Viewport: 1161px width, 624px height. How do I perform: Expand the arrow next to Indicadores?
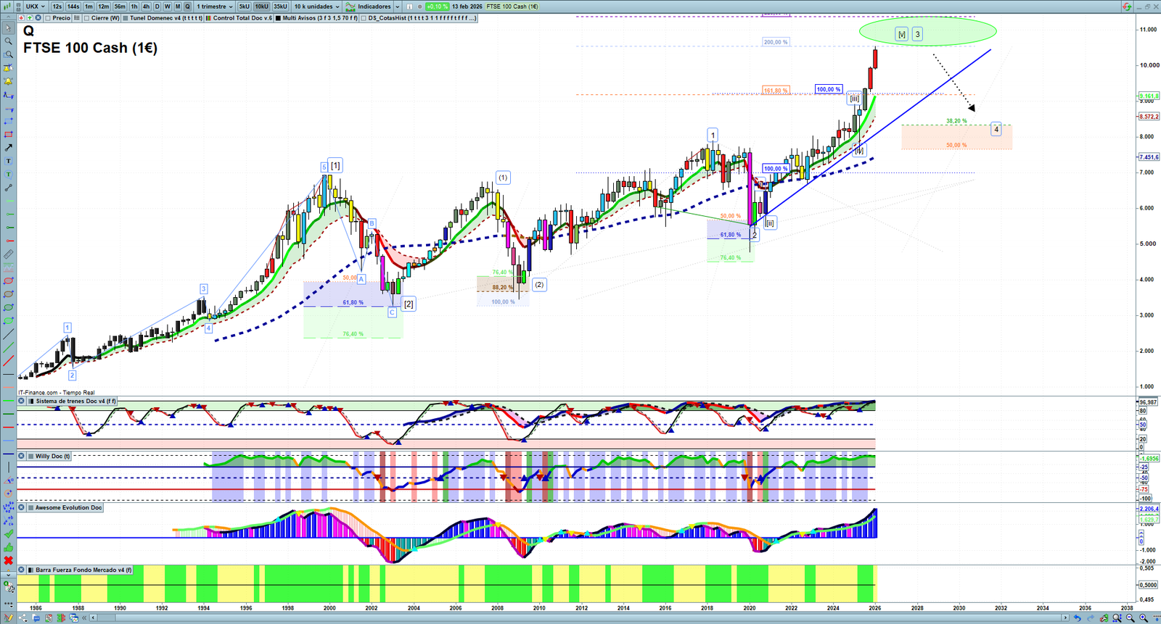coord(398,7)
